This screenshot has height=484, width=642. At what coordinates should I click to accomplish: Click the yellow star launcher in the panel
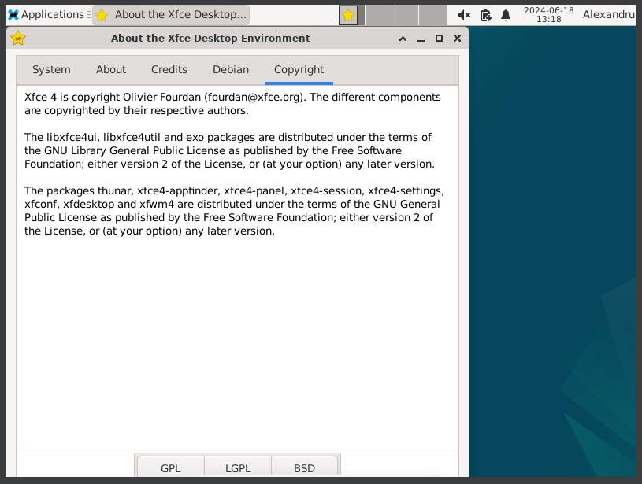[347, 14]
